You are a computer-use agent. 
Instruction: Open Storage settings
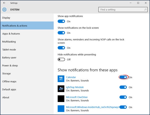pyautogui.click(x=27, y=73)
